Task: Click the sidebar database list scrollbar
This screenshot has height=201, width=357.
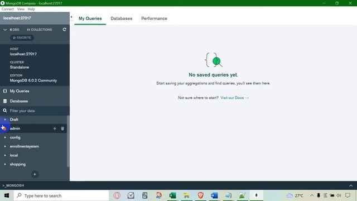Action: point(68,141)
